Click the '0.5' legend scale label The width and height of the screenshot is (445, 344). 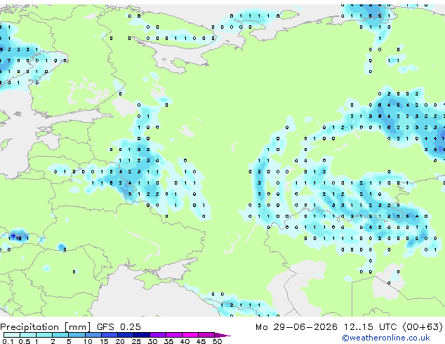point(24,341)
